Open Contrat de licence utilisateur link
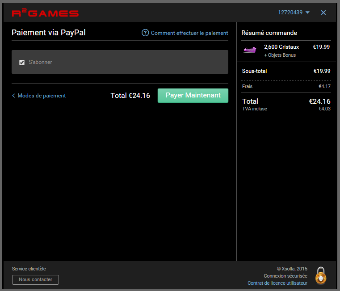Image resolution: width=340 pixels, height=291 pixels. pyautogui.click(x=277, y=283)
